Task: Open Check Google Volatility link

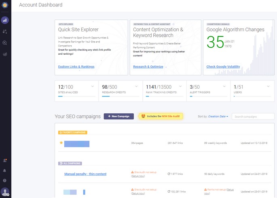Action: click(x=223, y=67)
